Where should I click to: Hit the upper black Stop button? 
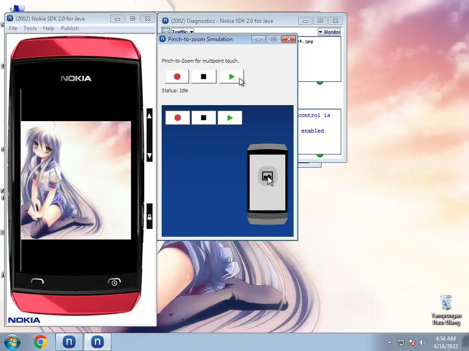[204, 77]
